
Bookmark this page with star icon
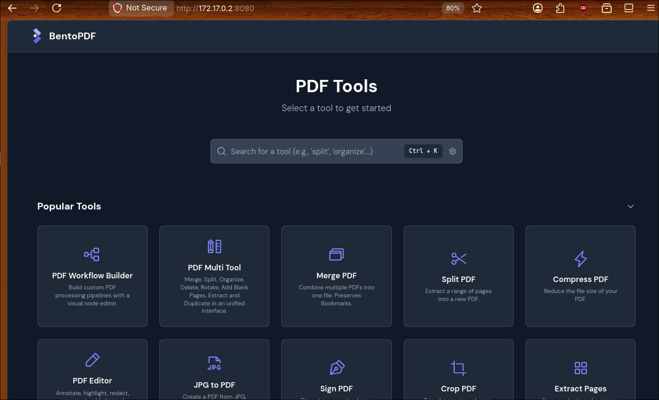click(x=477, y=8)
